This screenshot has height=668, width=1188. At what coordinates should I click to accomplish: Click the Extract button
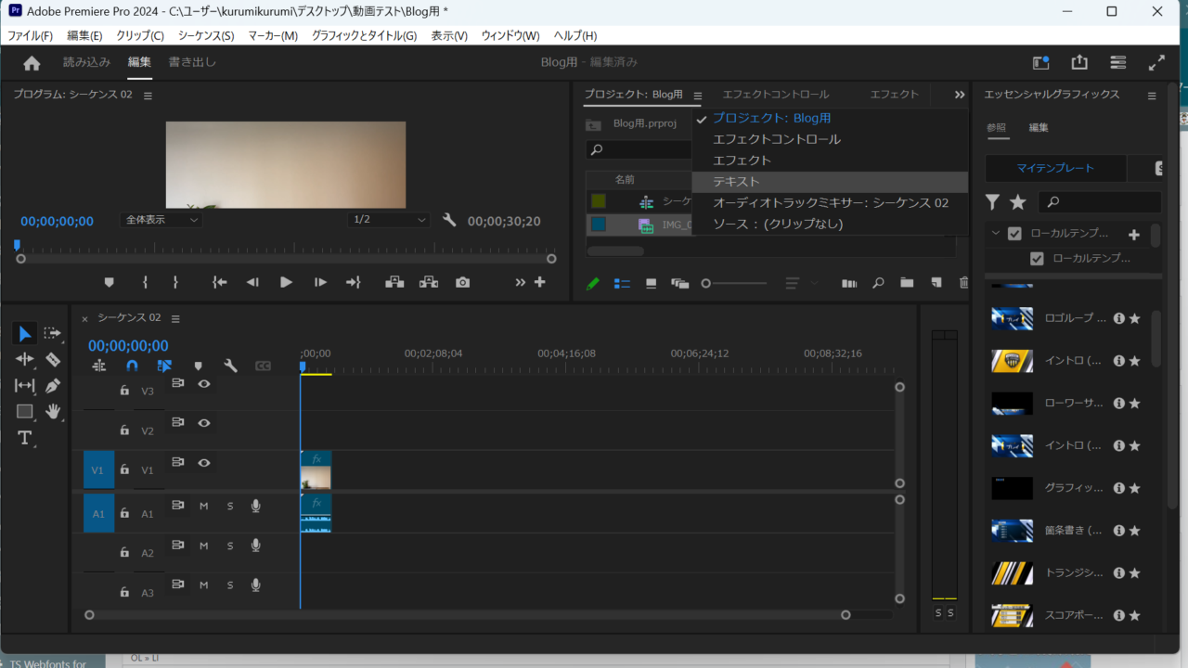click(x=429, y=282)
